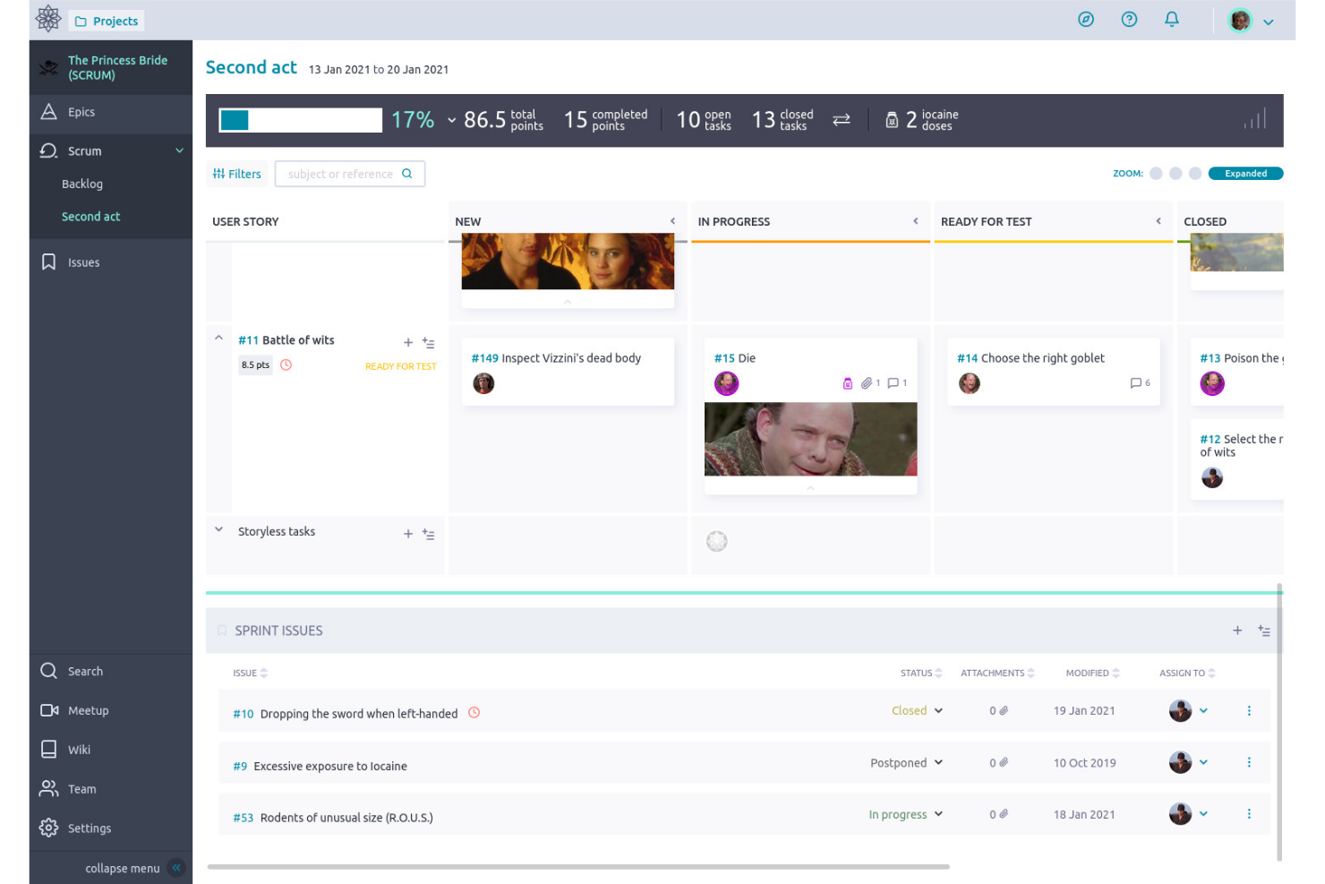1325x884 pixels.
Task: Add a new task to Battle of wits
Action: 407,342
